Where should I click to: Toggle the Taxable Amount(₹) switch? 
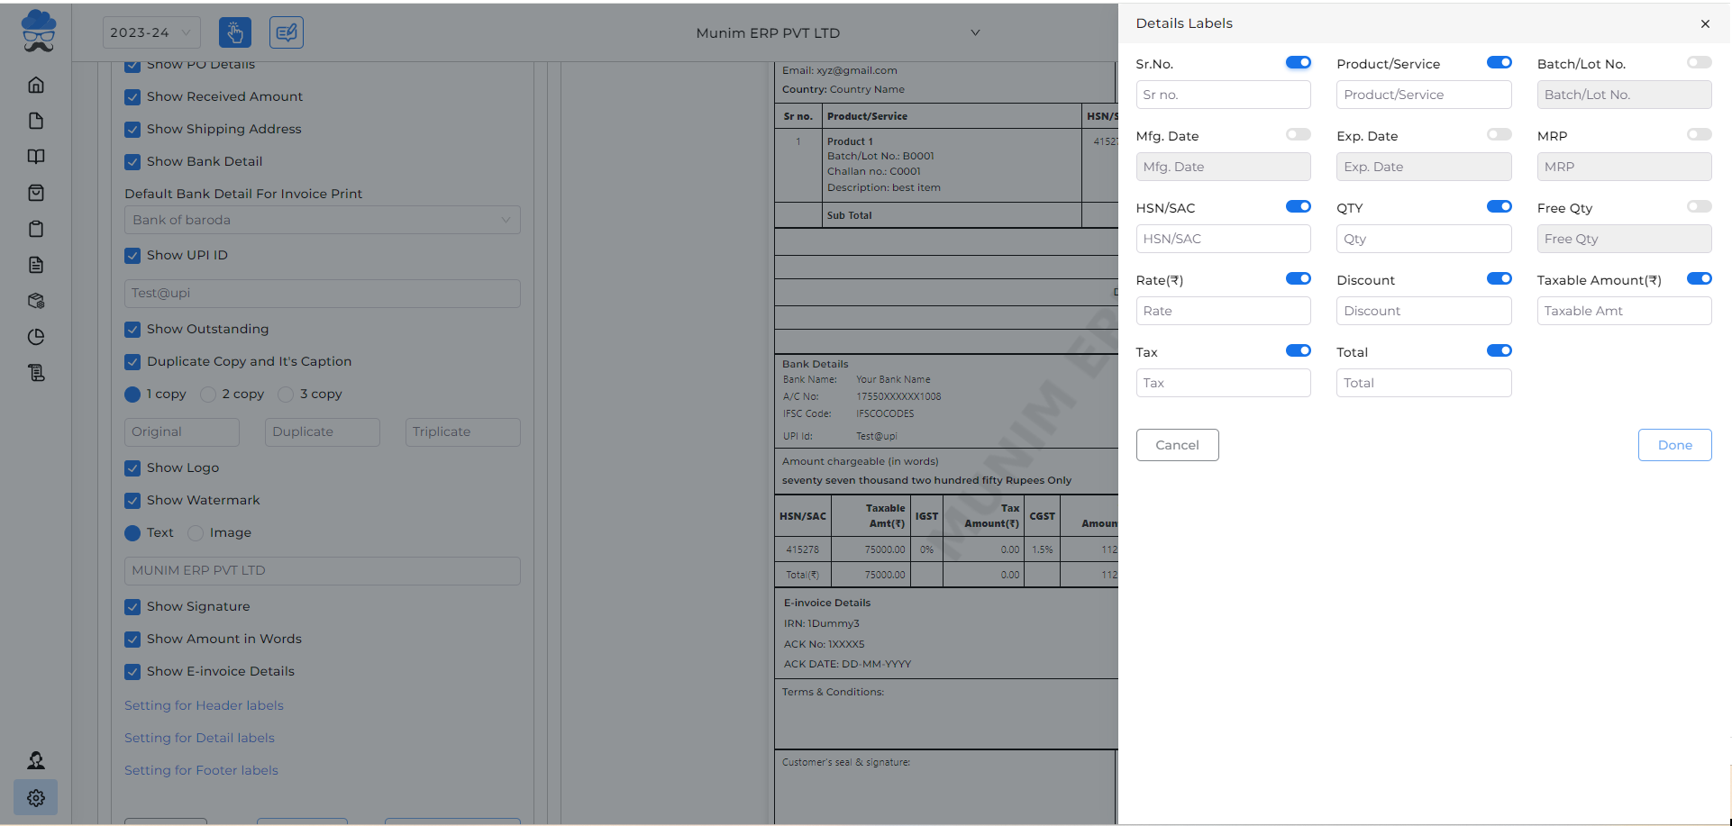[x=1700, y=278]
